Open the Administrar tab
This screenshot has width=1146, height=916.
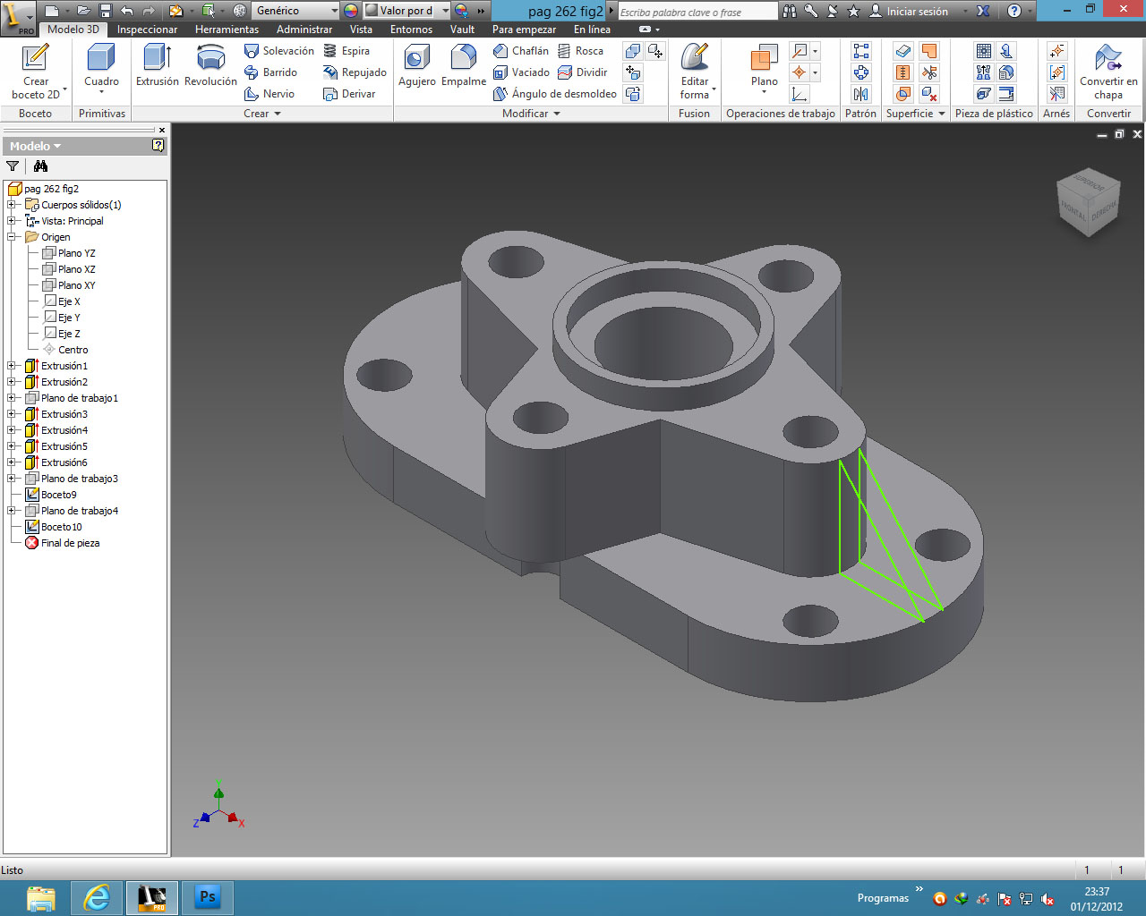(304, 30)
